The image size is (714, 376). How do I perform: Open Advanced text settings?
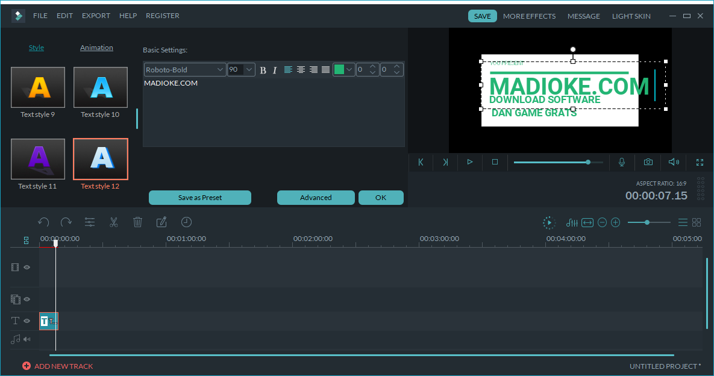tap(316, 198)
